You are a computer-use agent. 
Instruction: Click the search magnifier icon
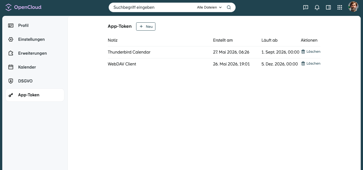[229, 7]
